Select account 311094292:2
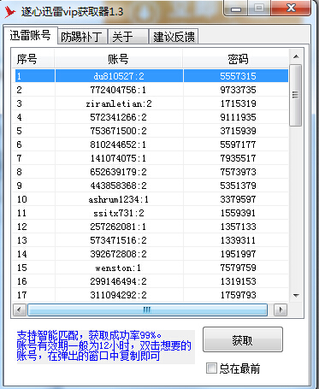The image size is (319, 389). [x=118, y=295]
